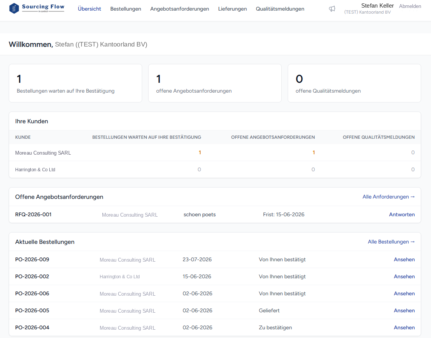431x338 pixels.
Task: Click the OFFENE ANGEBOTSANFORDERUNGEN column header
Action: [273, 137]
